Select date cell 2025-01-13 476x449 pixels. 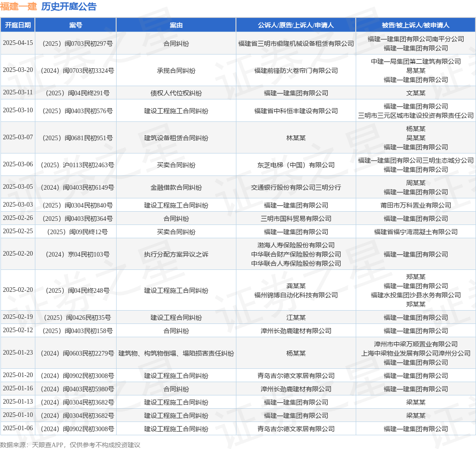tap(18, 401)
